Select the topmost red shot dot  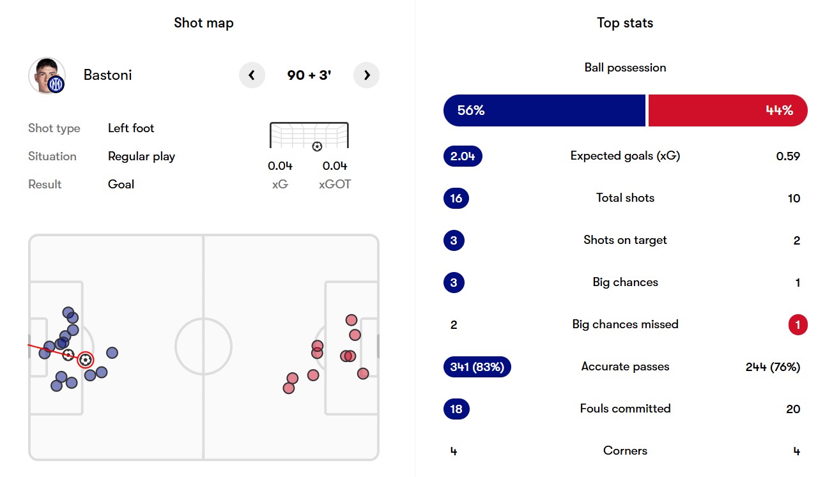pyautogui.click(x=351, y=320)
